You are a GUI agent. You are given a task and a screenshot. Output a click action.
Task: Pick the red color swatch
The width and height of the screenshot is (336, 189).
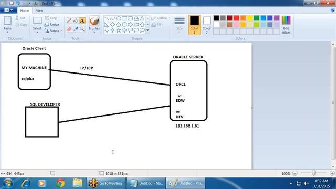coord(236,18)
